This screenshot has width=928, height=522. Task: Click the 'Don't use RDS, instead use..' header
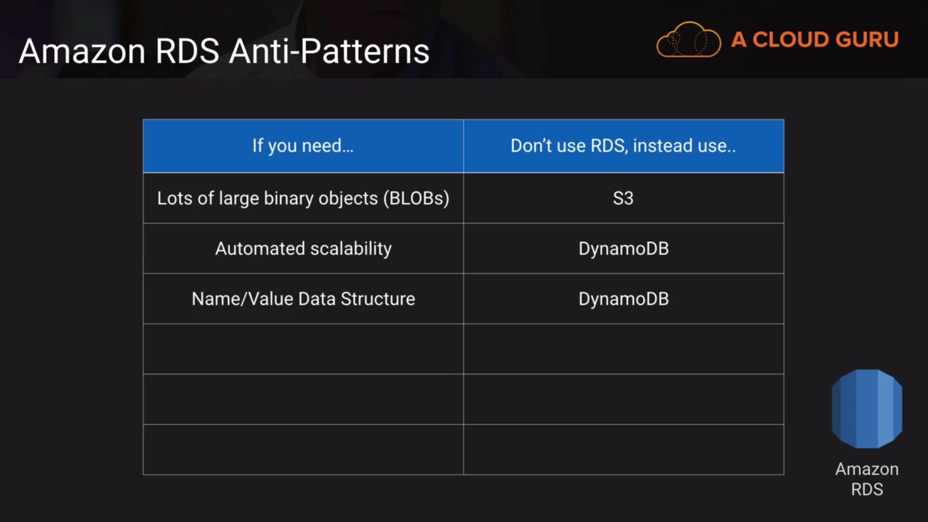(x=623, y=146)
